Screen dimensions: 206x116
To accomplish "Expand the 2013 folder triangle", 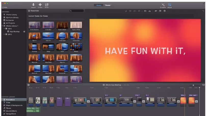I will (4, 34).
